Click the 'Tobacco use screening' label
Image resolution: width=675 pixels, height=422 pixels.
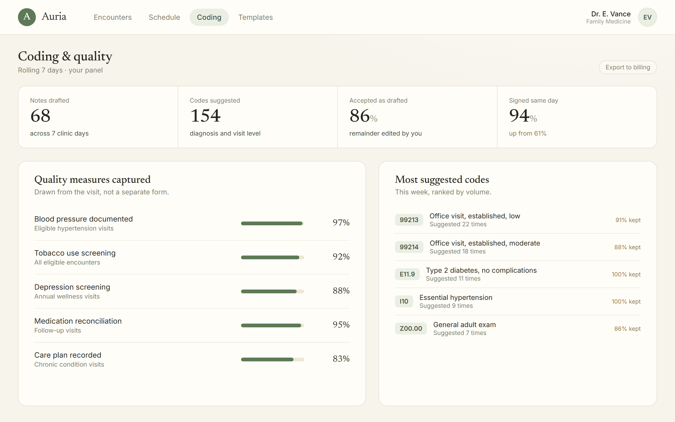coord(75,253)
